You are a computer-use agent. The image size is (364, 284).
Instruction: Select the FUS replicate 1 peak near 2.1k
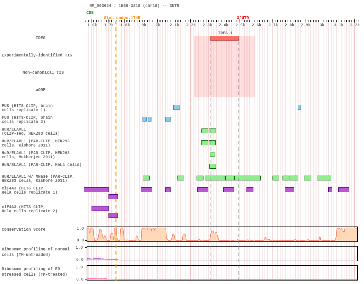coord(176,107)
